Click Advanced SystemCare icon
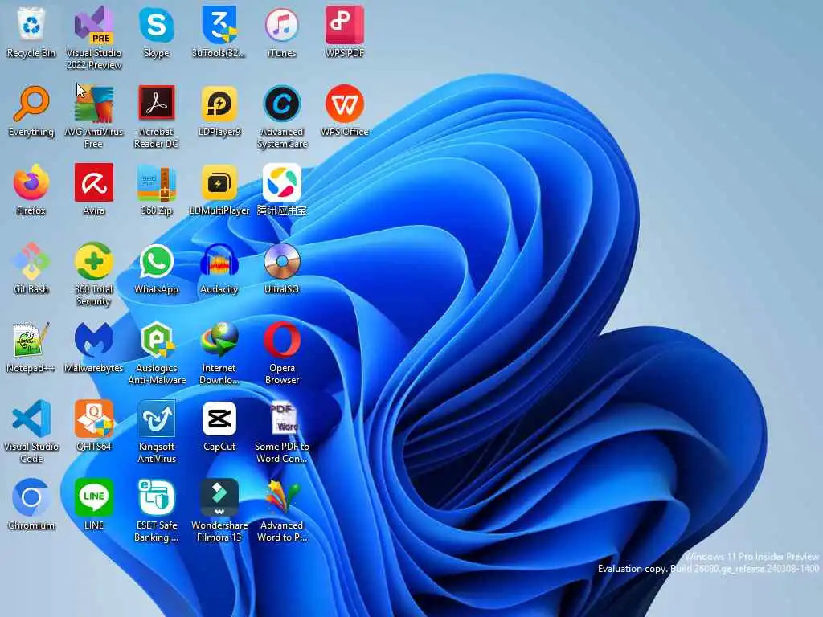This screenshot has width=823, height=617. point(282,104)
